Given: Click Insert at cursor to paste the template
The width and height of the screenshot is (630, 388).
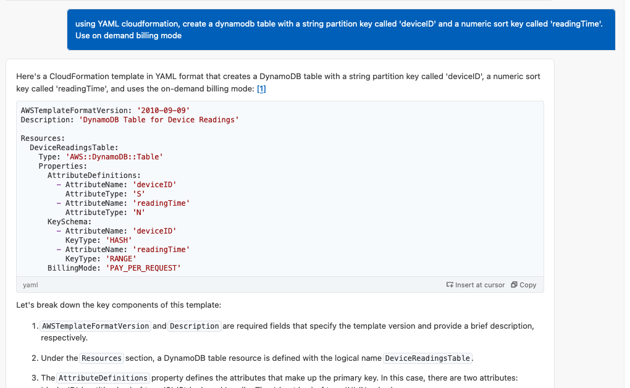Looking at the screenshot, I should [476, 285].
